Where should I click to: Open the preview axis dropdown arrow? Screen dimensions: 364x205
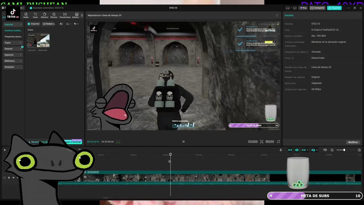pyautogui.click(x=317, y=150)
